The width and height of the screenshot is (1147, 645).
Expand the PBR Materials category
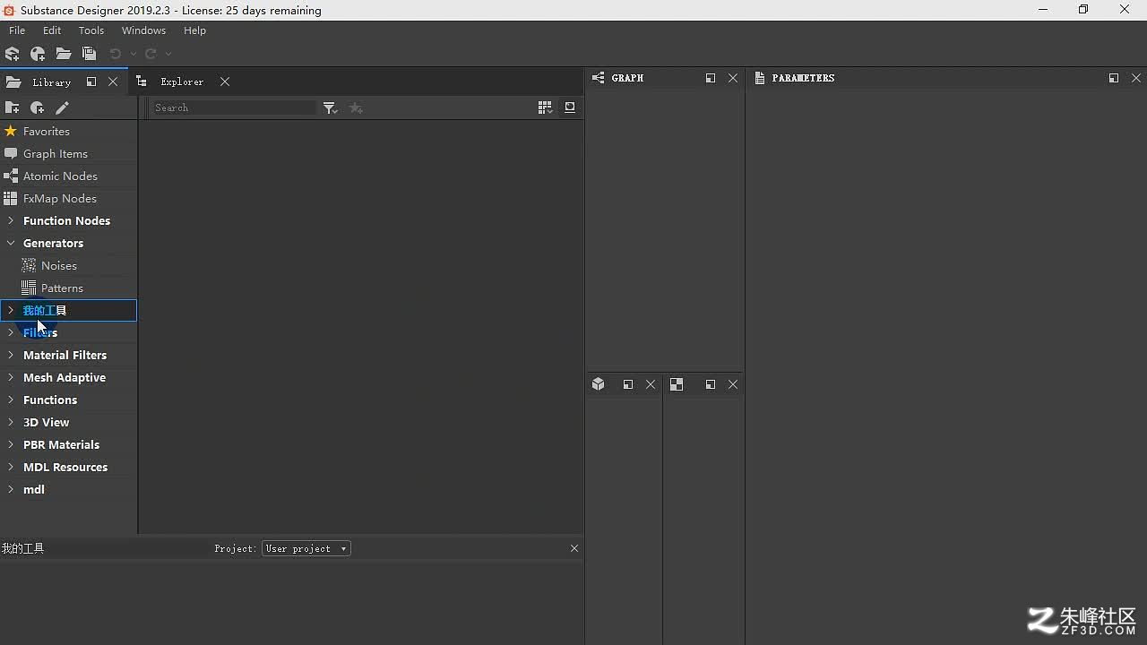tap(10, 444)
